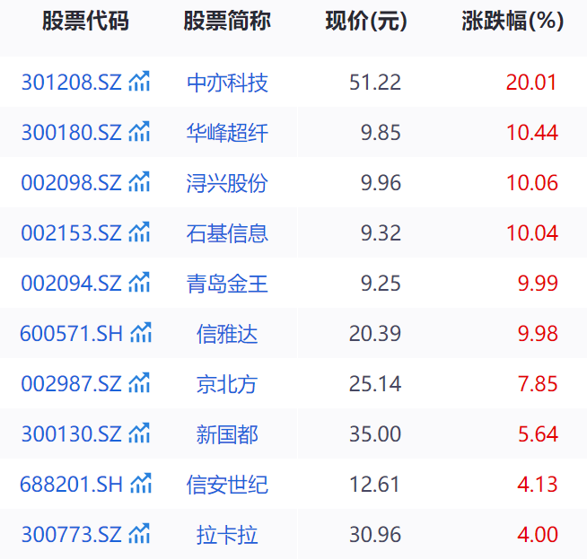This screenshot has height=560, width=587.
Task: Open chart icon beside 300773.SZ
Action: point(139,533)
